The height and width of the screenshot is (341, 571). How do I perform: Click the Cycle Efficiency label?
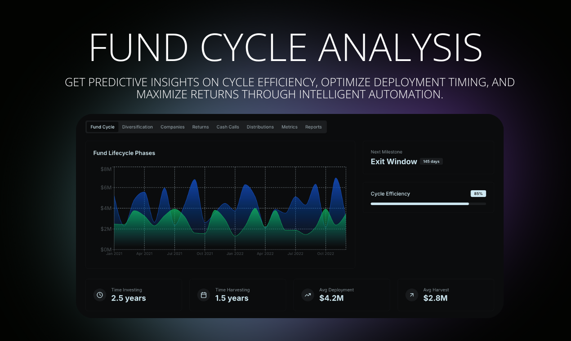point(390,194)
